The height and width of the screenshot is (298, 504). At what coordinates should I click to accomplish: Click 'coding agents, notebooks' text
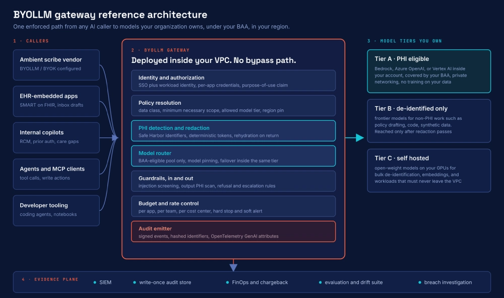point(48,214)
